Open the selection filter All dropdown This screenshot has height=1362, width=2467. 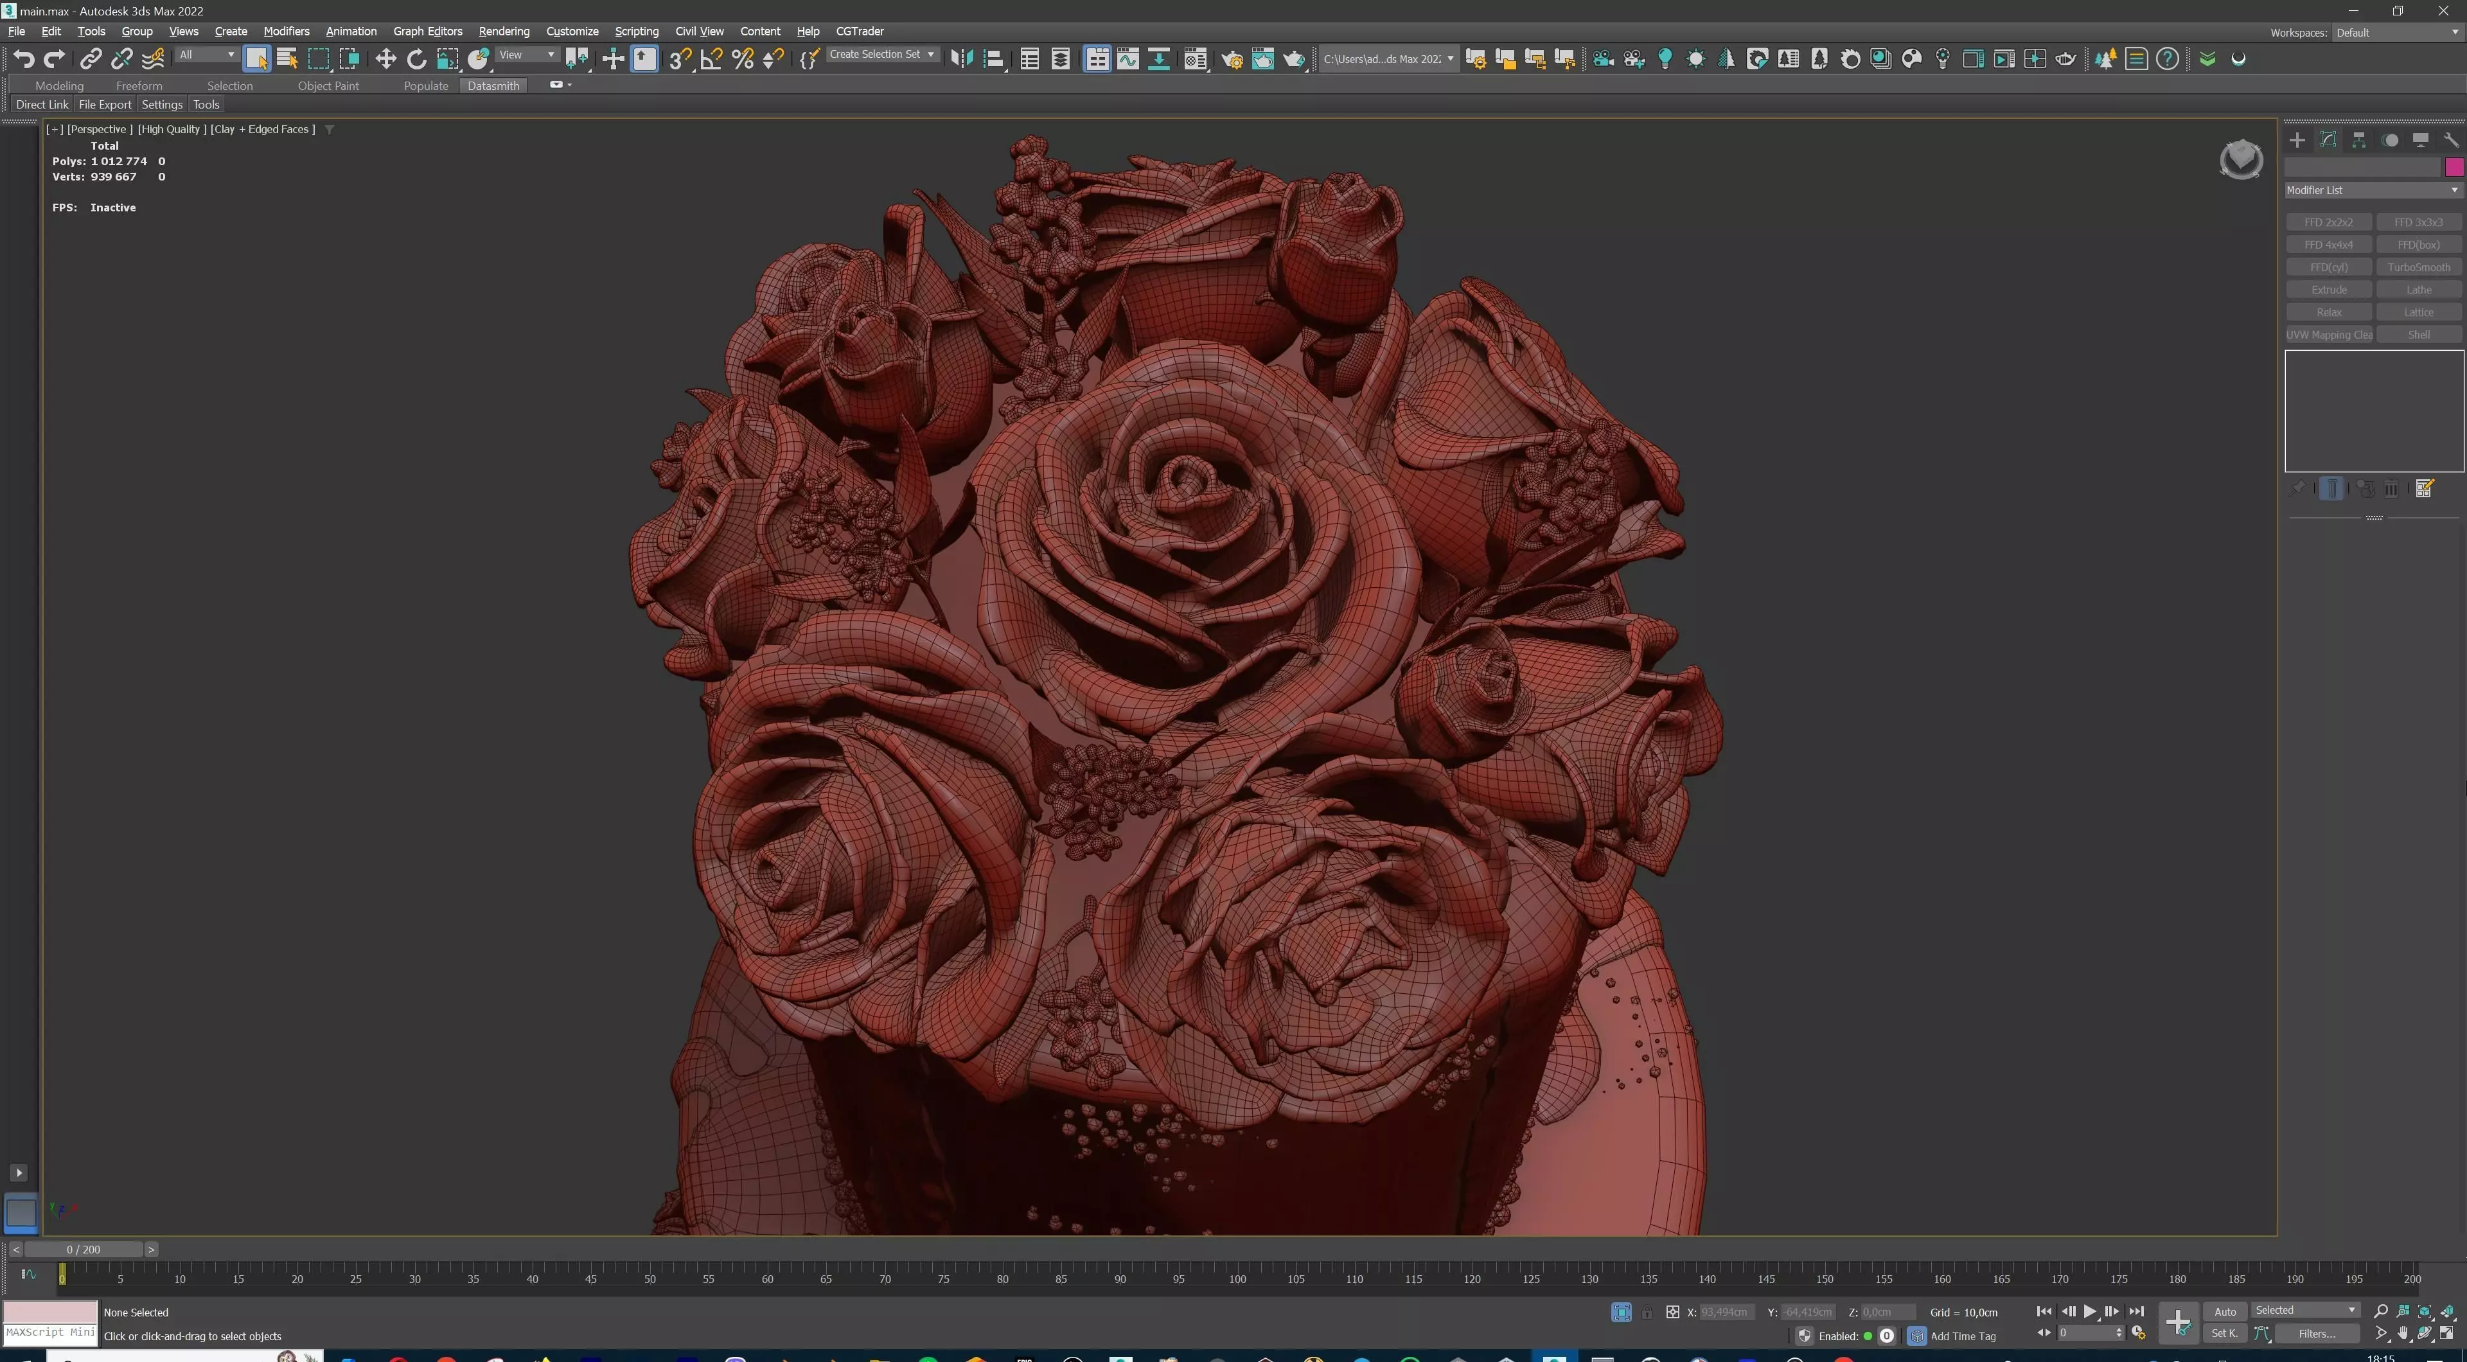click(x=206, y=55)
